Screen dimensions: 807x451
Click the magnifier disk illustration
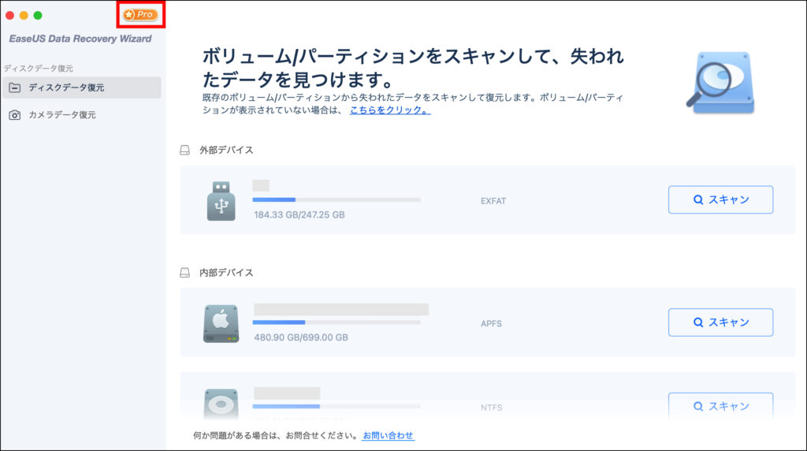point(720,82)
